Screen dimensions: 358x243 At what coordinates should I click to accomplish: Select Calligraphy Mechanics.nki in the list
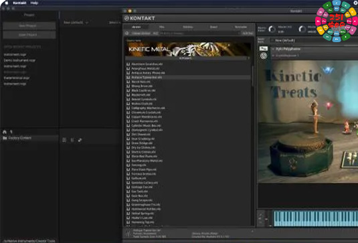tap(148, 108)
